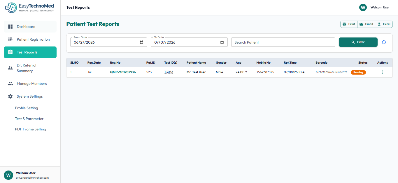Click the Pending status badge
This screenshot has height=183, width=398.
358,72
